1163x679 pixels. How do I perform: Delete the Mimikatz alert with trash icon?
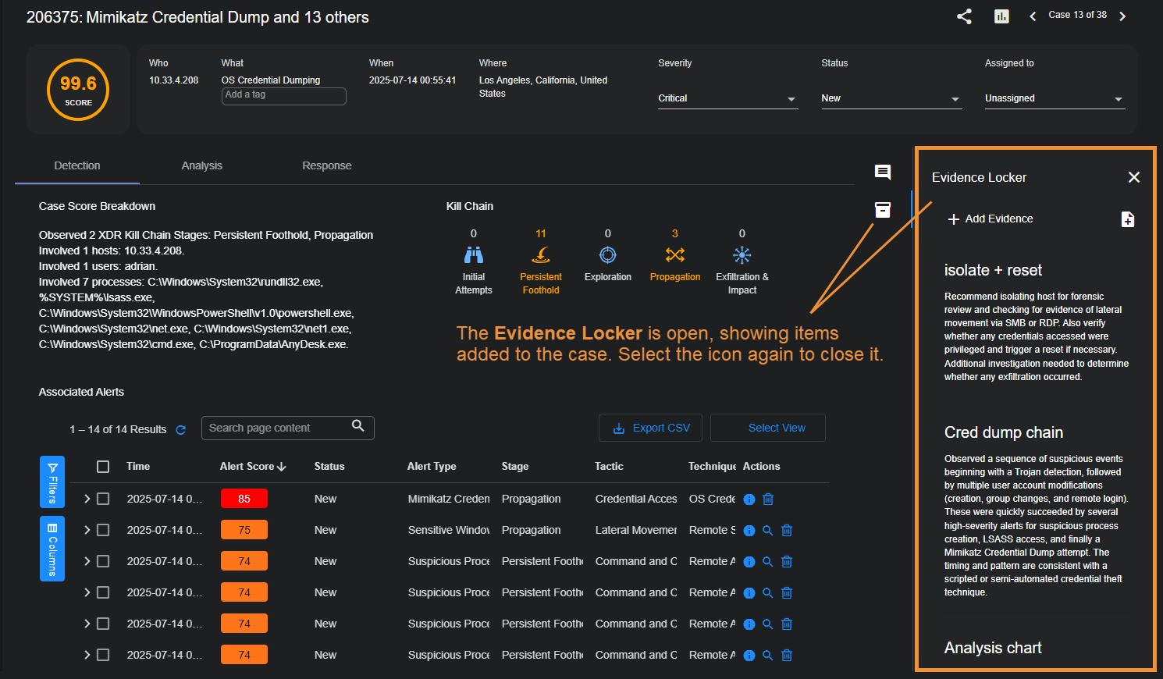768,499
